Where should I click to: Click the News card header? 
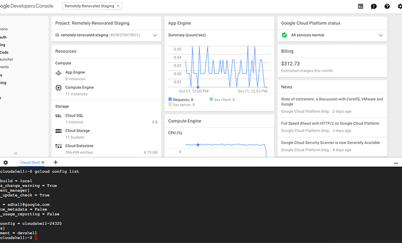click(287, 87)
